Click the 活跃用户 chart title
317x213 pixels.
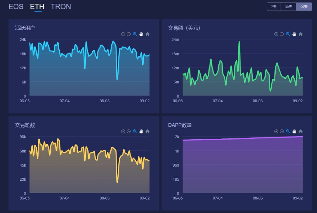[25, 28]
